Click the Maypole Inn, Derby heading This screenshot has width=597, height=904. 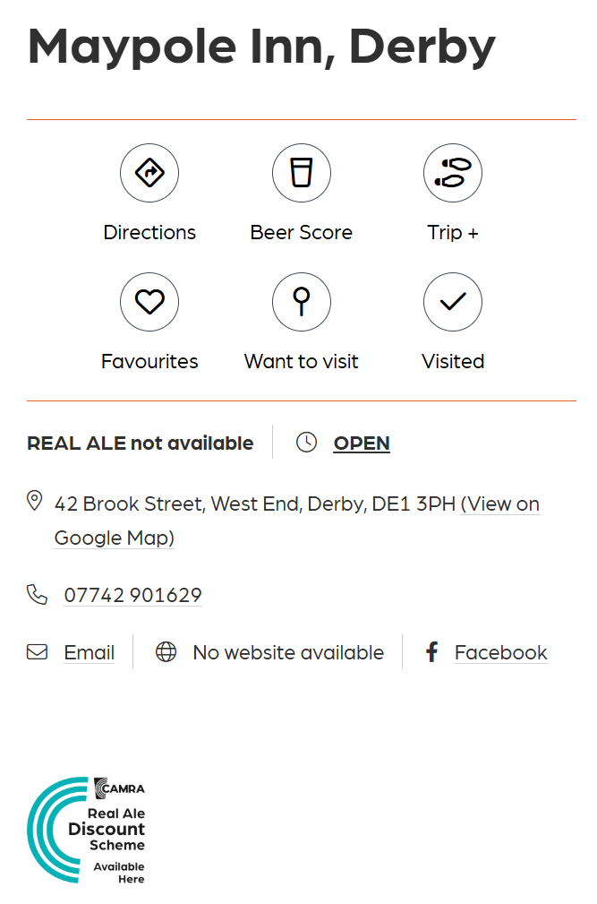coord(261,47)
